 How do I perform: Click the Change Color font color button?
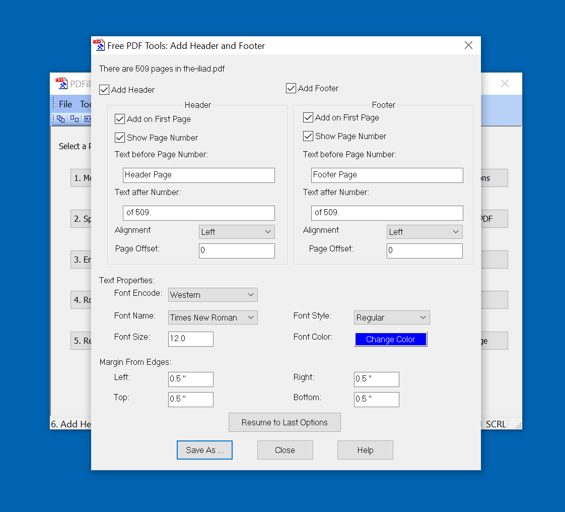pyautogui.click(x=391, y=339)
